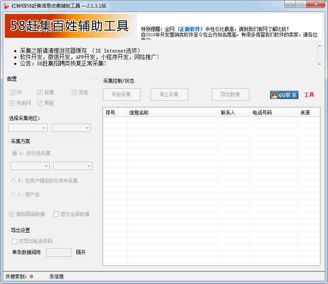Open the first category dropdown under 按分类采集
This screenshot has height=284, width=328.
click(30, 166)
